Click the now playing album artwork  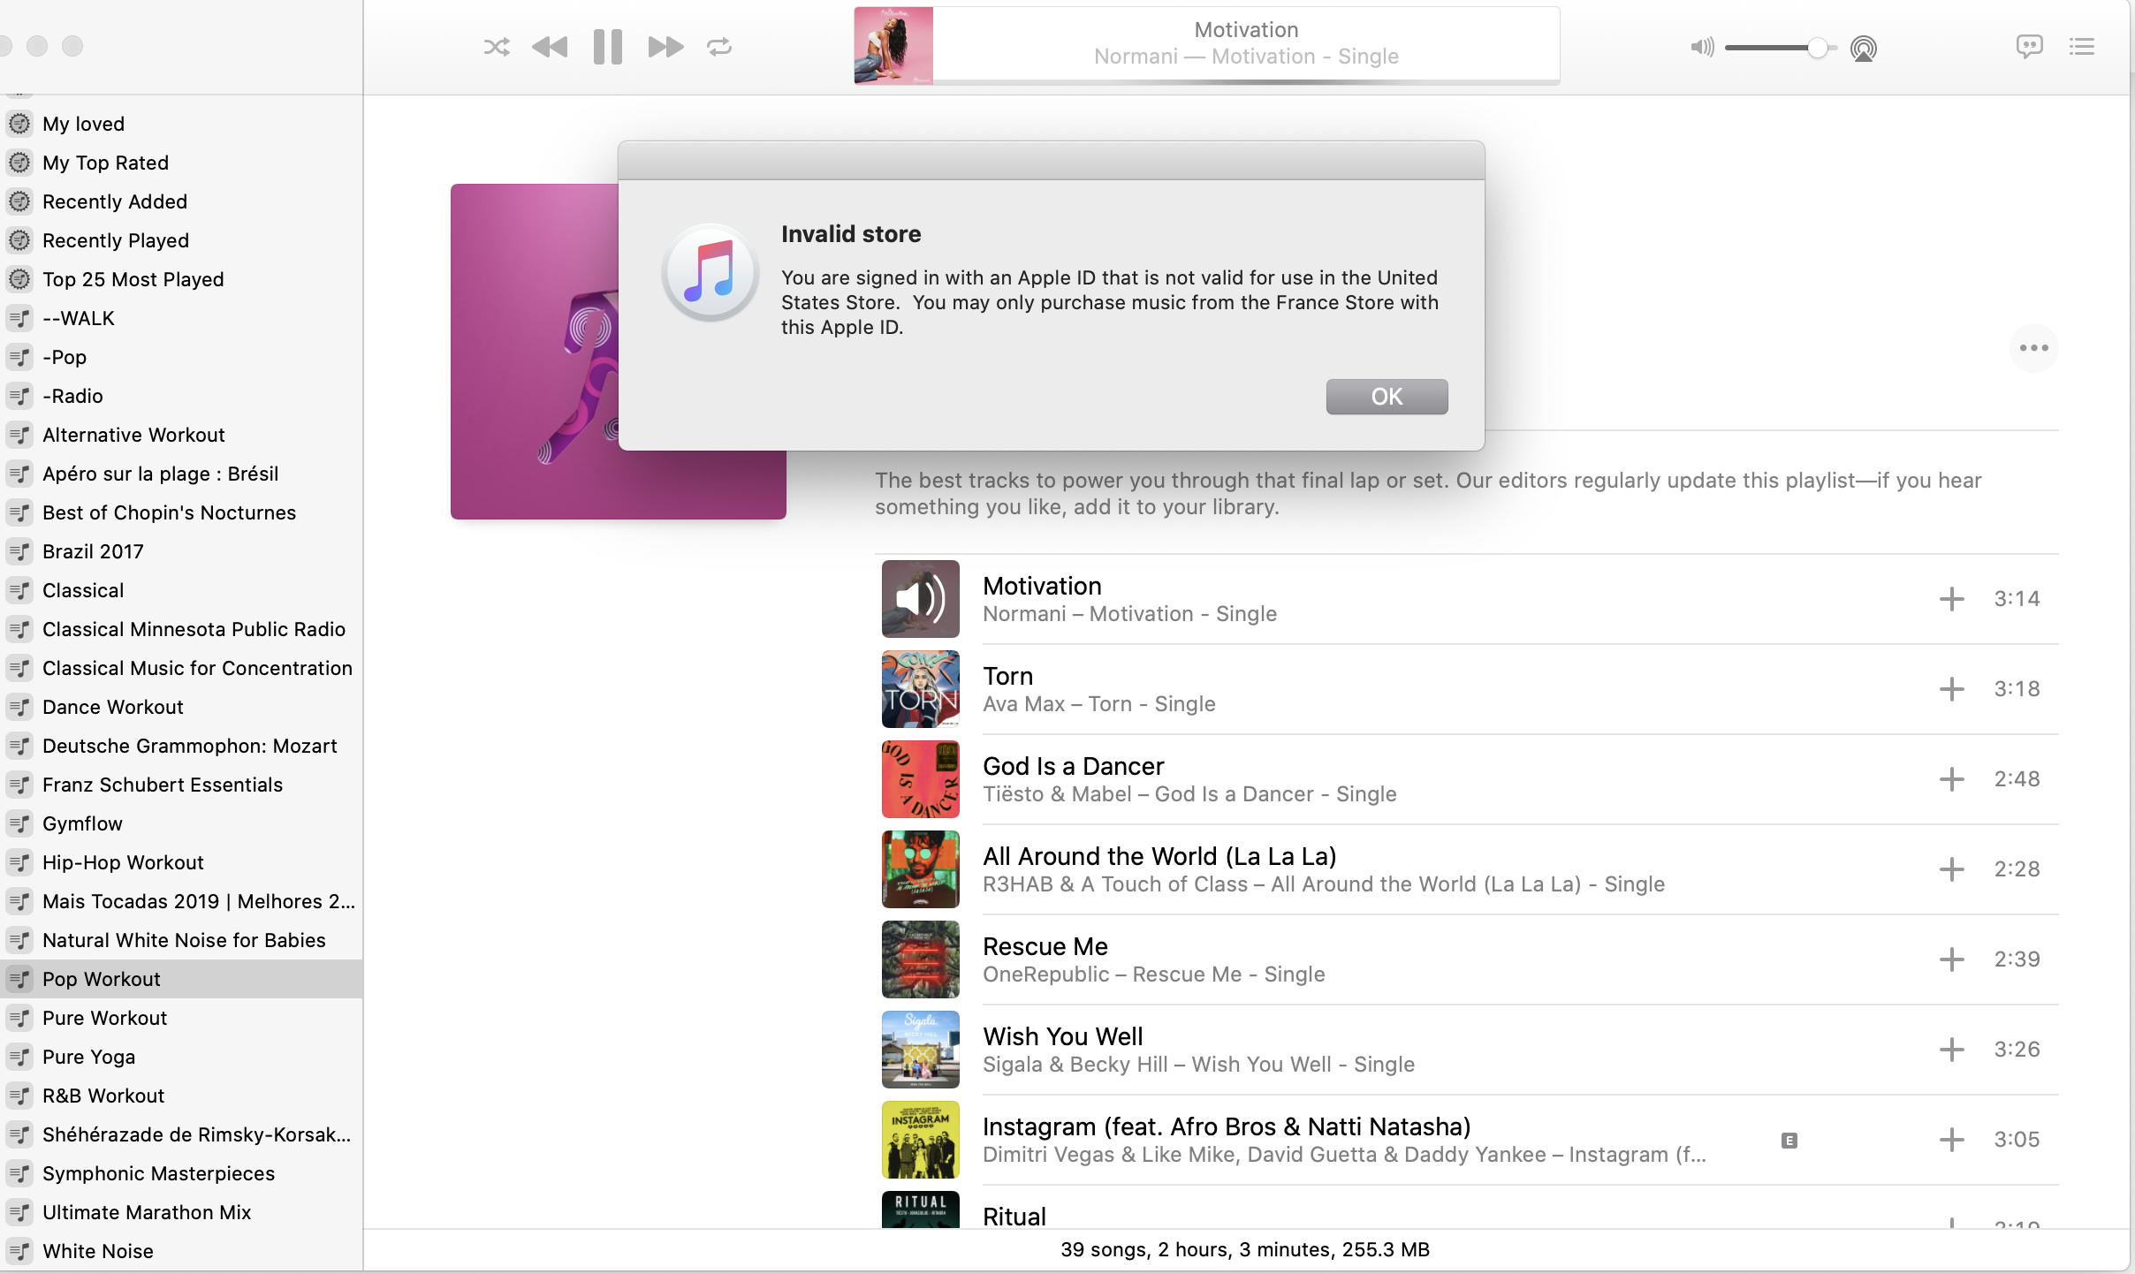[893, 46]
